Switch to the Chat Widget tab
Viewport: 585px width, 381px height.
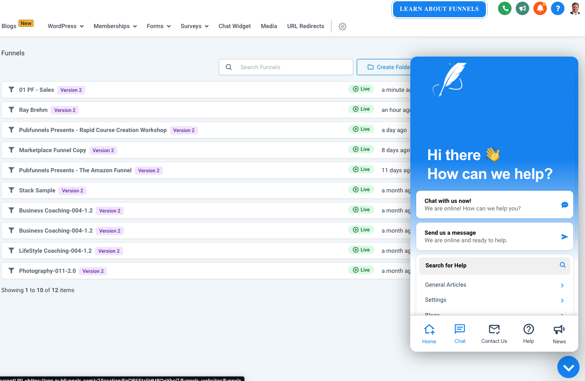[x=234, y=26]
